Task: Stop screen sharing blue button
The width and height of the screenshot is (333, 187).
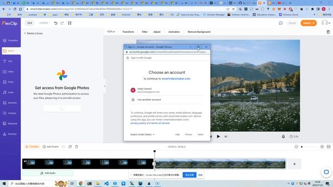Action: 189,175
